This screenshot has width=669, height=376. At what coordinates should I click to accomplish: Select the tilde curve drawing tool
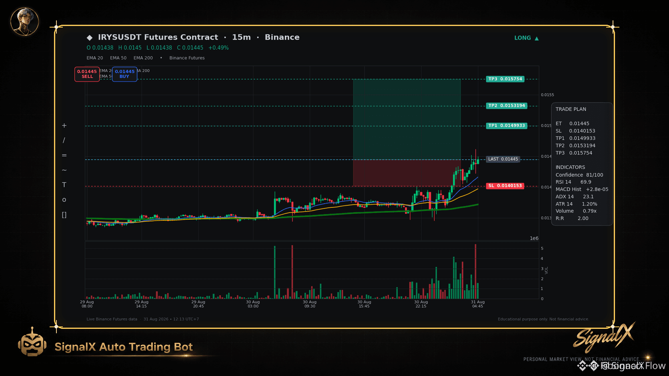click(x=64, y=170)
